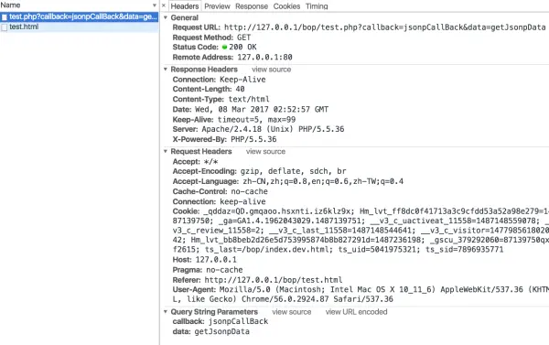Viewport: 549px width, 345px height.
Task: Click the test.html document icon
Action: pyautogui.click(x=5, y=27)
